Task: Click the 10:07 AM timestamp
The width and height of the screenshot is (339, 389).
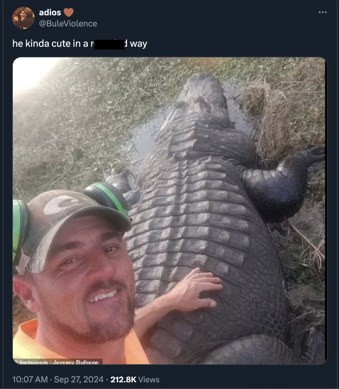Action: [x=30, y=380]
